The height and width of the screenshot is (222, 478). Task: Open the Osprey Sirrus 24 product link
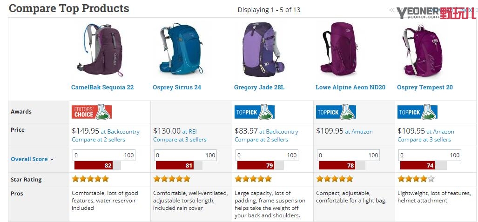coord(177,87)
